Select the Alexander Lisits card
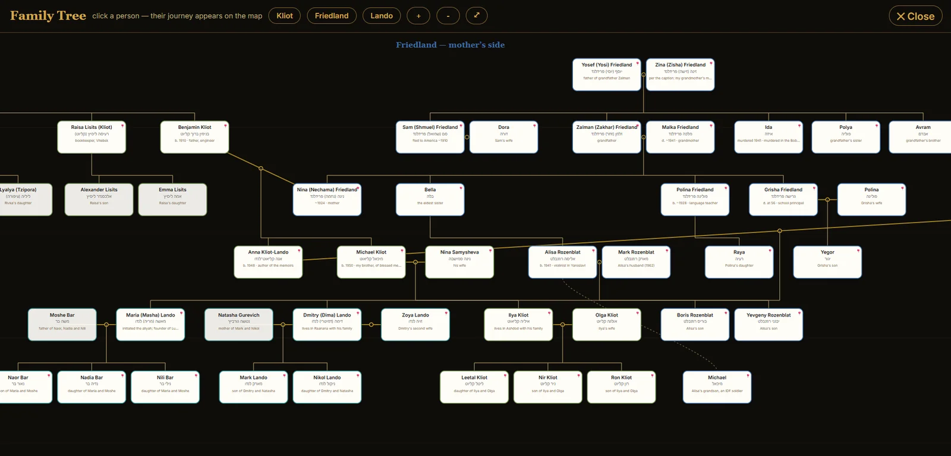Viewport: 951px width, 456px height. point(99,199)
